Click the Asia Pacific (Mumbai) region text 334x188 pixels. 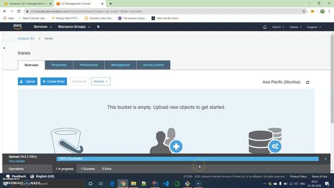pyautogui.click(x=281, y=82)
